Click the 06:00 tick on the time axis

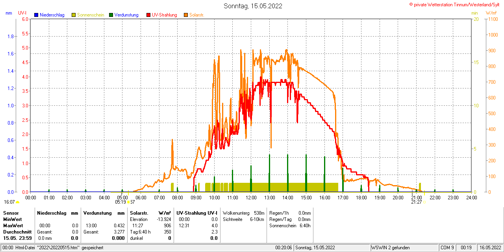click(x=141, y=197)
